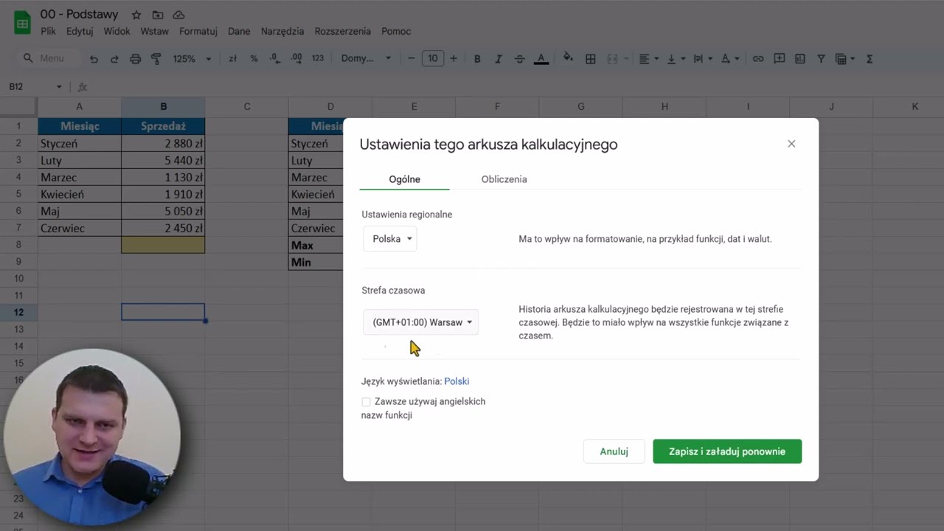The height and width of the screenshot is (531, 944).
Task: Open the Wstaw menu
Action: (155, 31)
